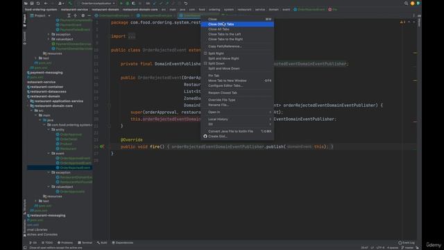This screenshot has height=250, width=444.
Task: Choose Close All Tabs
Action: [237, 29]
